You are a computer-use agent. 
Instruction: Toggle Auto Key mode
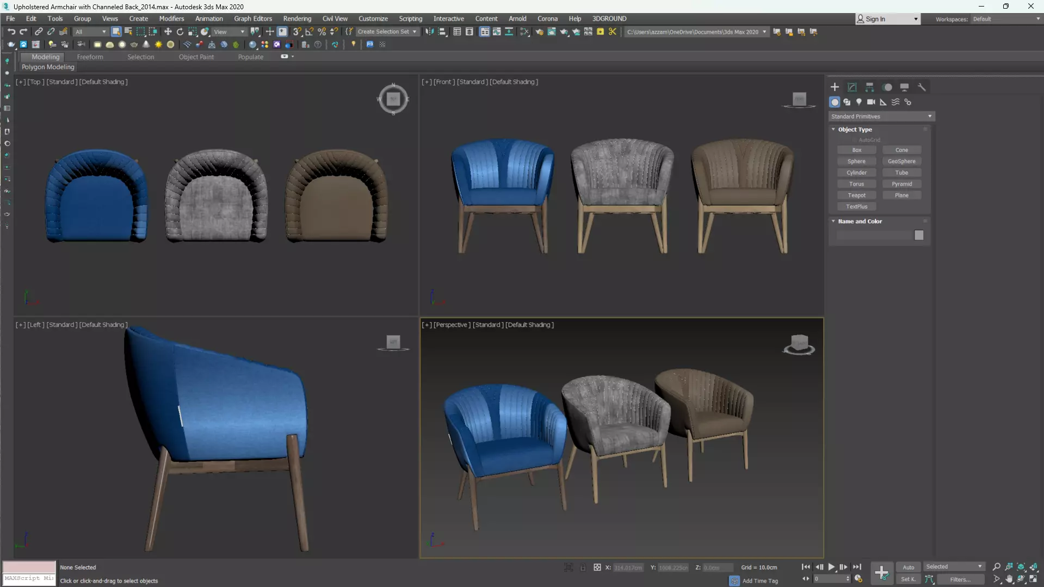tap(908, 567)
